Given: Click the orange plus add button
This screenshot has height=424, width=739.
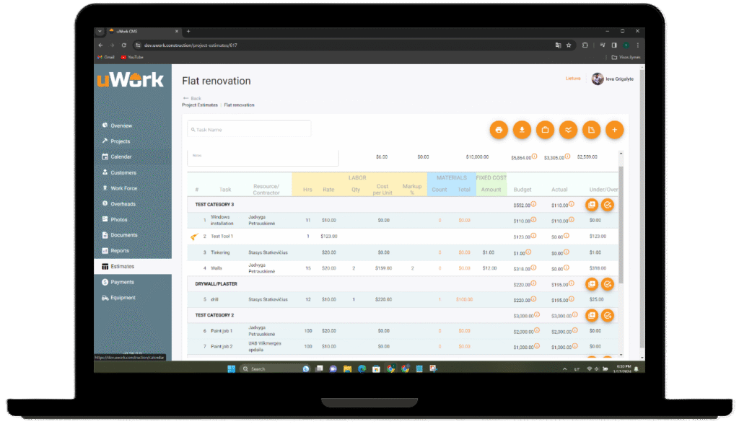Looking at the screenshot, I should click(614, 130).
